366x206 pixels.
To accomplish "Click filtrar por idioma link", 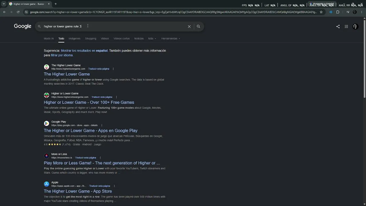I will [x=62, y=55].
